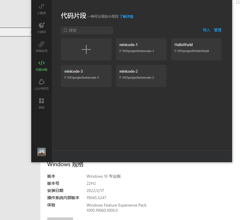Select the 22H2 version number in Settings

click(x=91, y=183)
